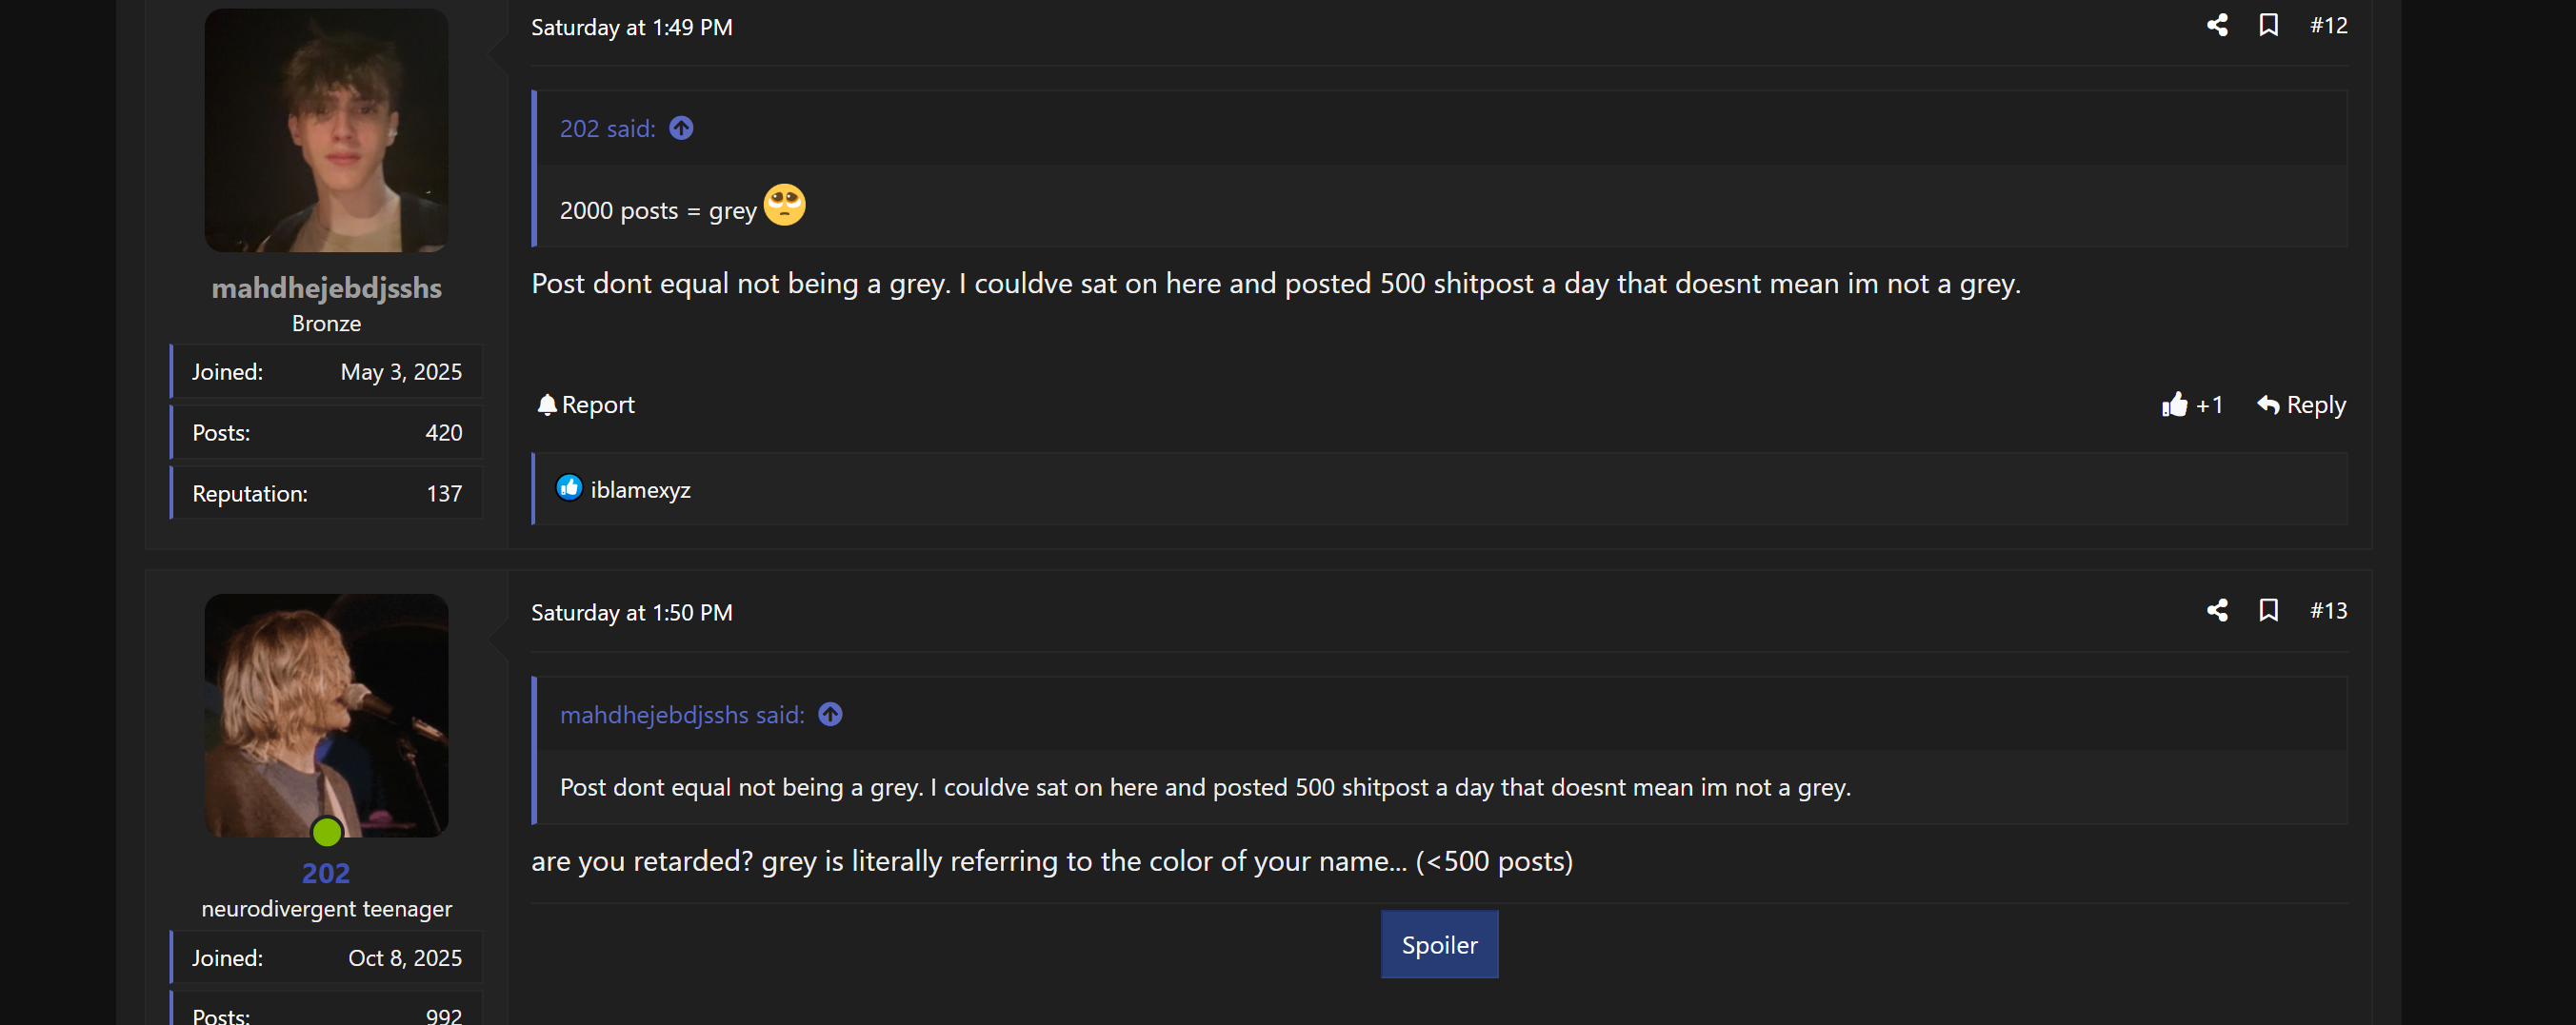This screenshot has height=1025, width=2576.
Task: Click the Report bell icon
Action: [x=547, y=404]
